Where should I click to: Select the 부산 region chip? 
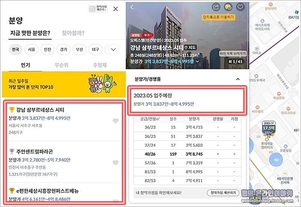(79, 49)
